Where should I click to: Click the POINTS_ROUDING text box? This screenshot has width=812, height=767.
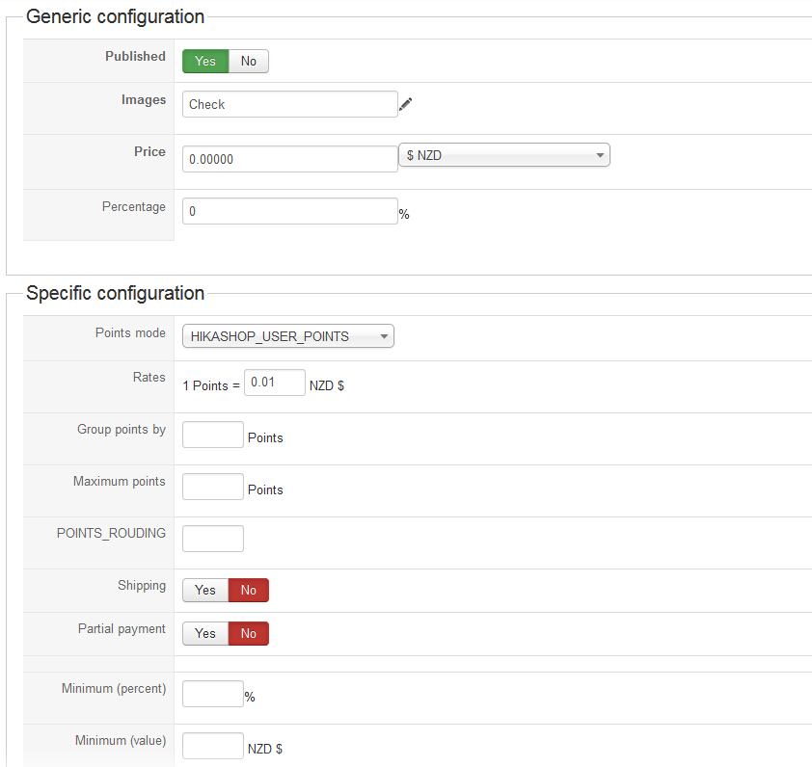pyautogui.click(x=213, y=539)
